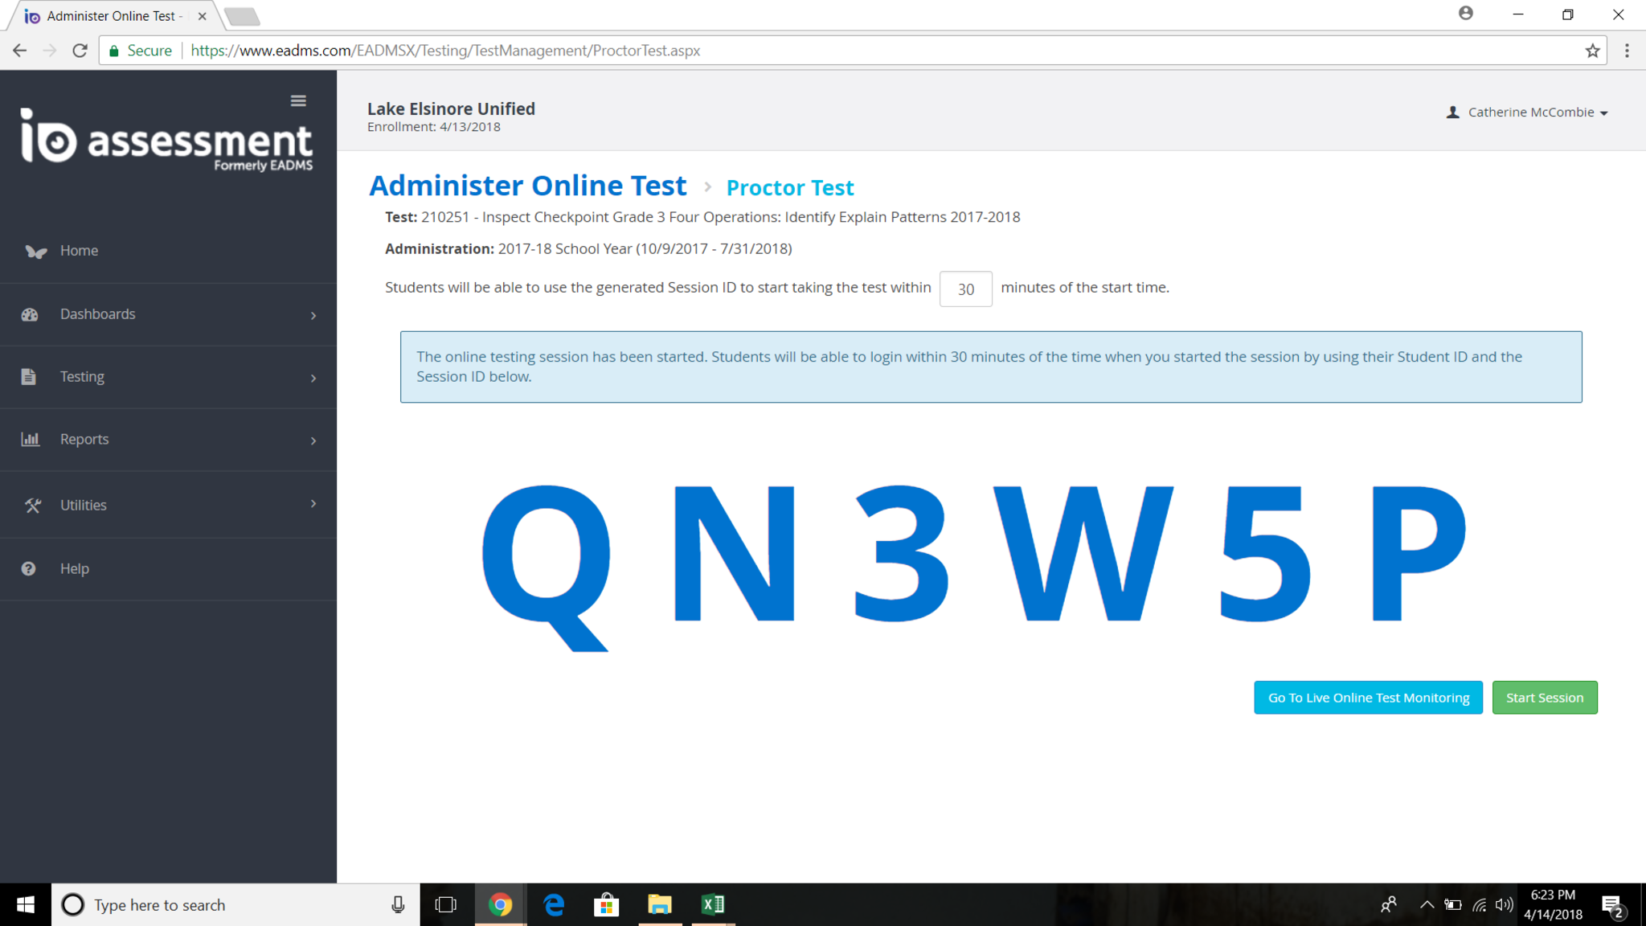This screenshot has height=926, width=1646.
Task: Click the session minutes input field
Action: (x=965, y=289)
